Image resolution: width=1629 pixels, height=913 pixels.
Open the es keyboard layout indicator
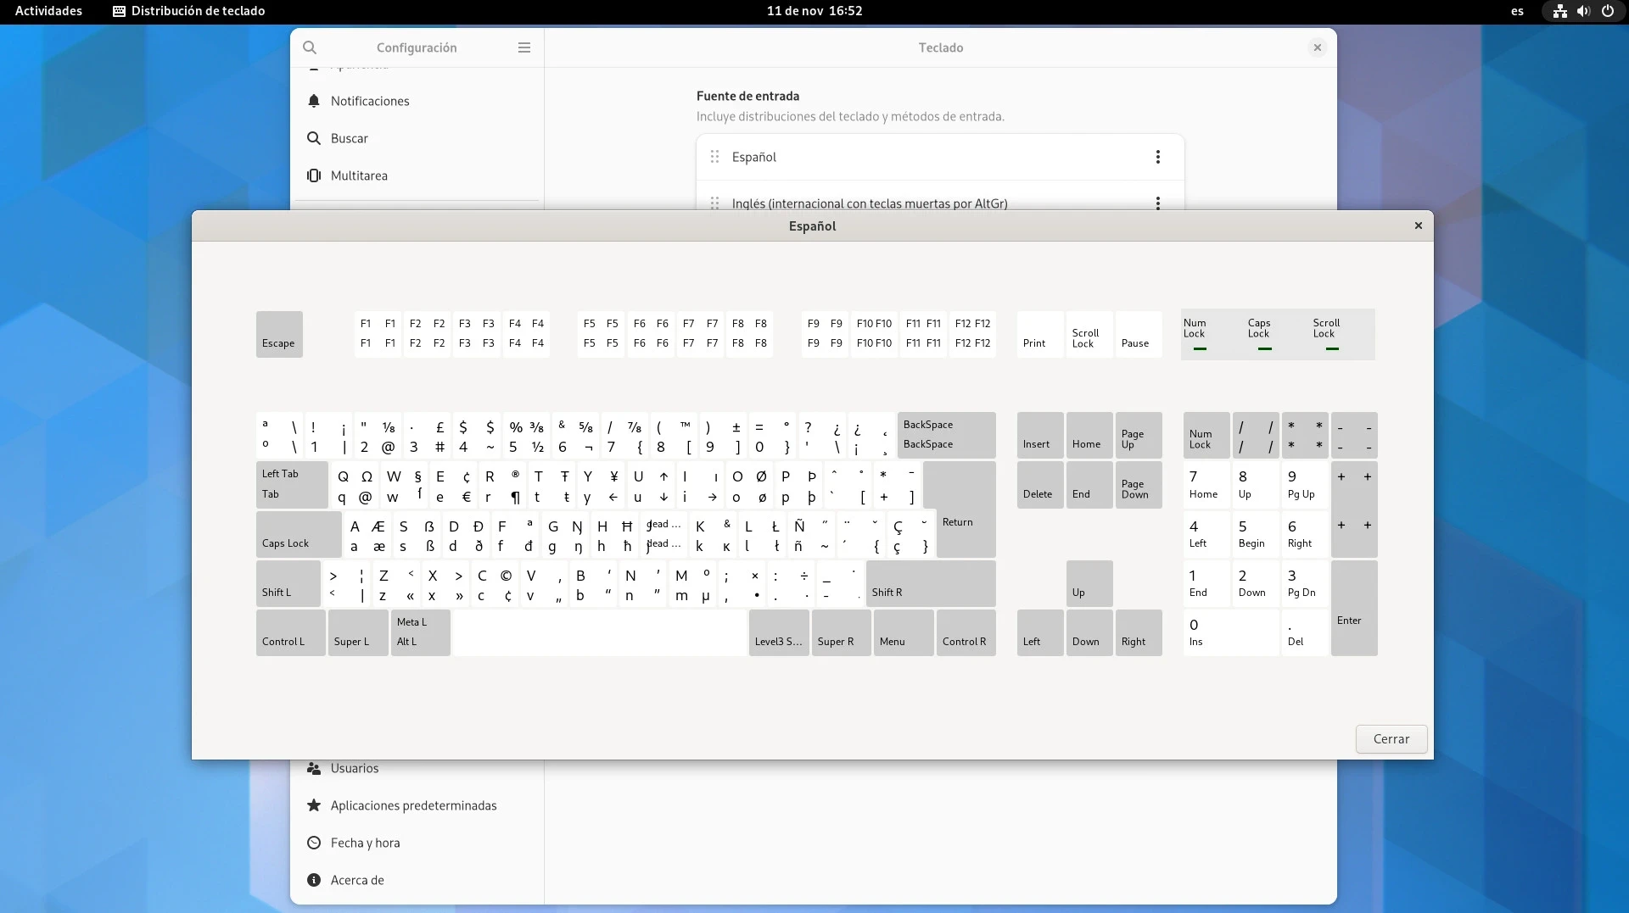point(1517,11)
